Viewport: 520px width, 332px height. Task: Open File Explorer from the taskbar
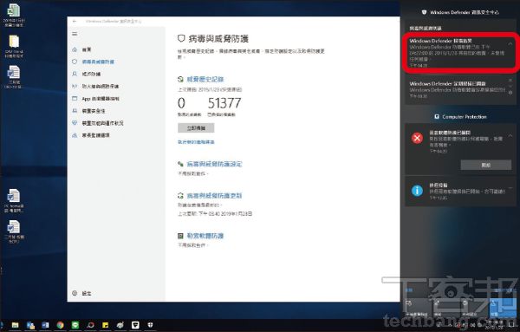[x=15, y=325]
